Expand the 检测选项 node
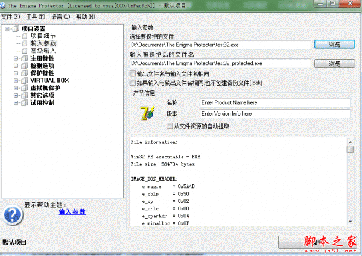This screenshot has height=256, width=362. click(x=16, y=66)
